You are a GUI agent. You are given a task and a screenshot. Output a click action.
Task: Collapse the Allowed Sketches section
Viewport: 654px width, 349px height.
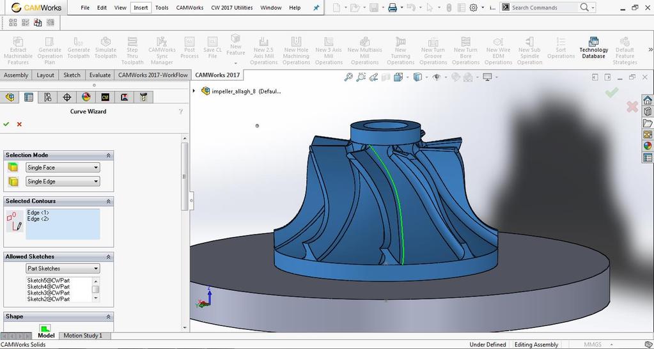(109, 257)
